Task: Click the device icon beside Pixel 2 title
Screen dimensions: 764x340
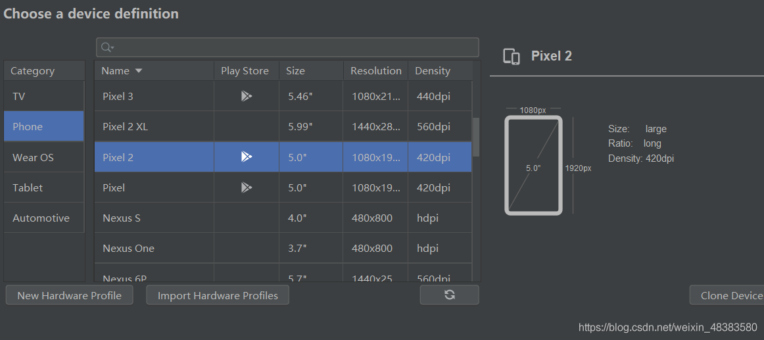Action: pyautogui.click(x=511, y=57)
